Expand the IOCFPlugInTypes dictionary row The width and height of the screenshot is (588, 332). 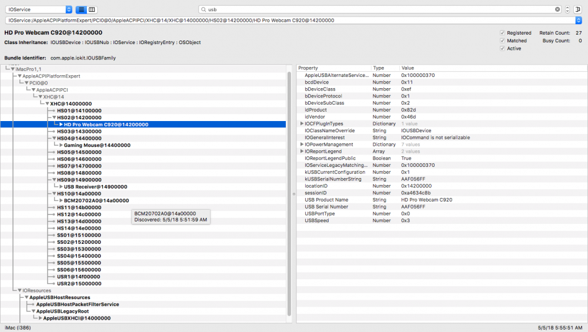pyautogui.click(x=302, y=123)
